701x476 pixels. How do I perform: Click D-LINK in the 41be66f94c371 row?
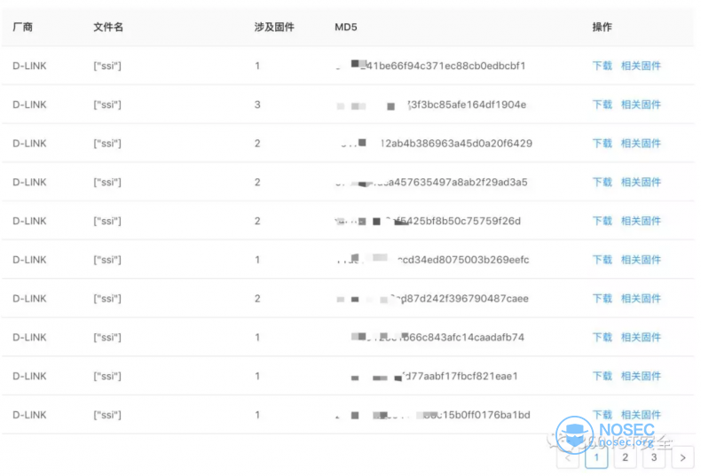(x=29, y=66)
